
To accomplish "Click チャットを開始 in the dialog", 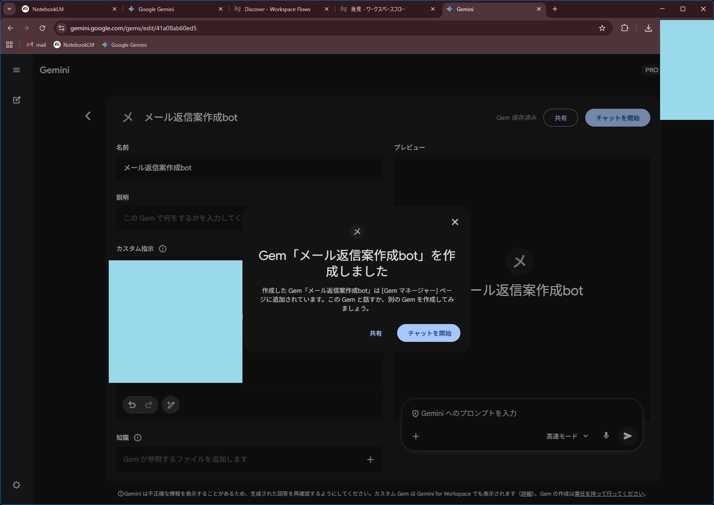I will (x=428, y=333).
